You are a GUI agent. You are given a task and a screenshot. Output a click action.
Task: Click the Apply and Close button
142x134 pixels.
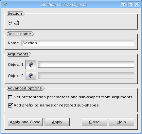coord(25,122)
